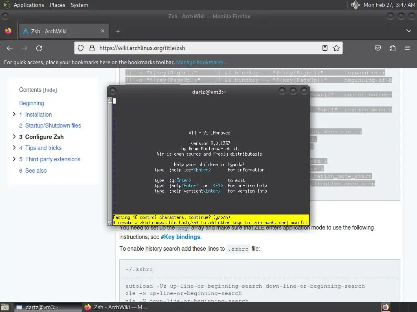Expand the Installation section chevron
The height and width of the screenshot is (312, 417).
[14, 114]
